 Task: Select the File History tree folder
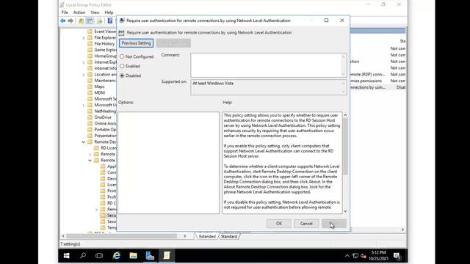[104, 44]
